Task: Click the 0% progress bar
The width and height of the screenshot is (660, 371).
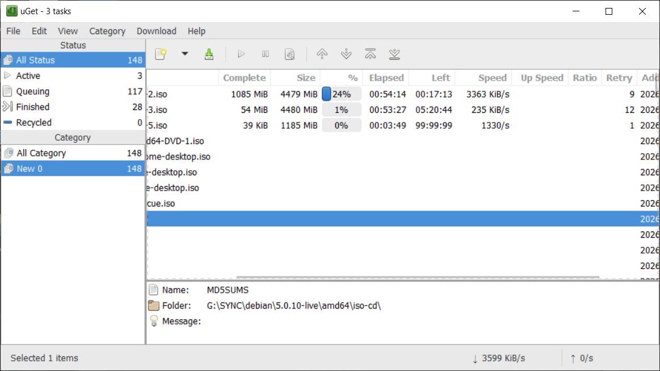Action: (342, 125)
